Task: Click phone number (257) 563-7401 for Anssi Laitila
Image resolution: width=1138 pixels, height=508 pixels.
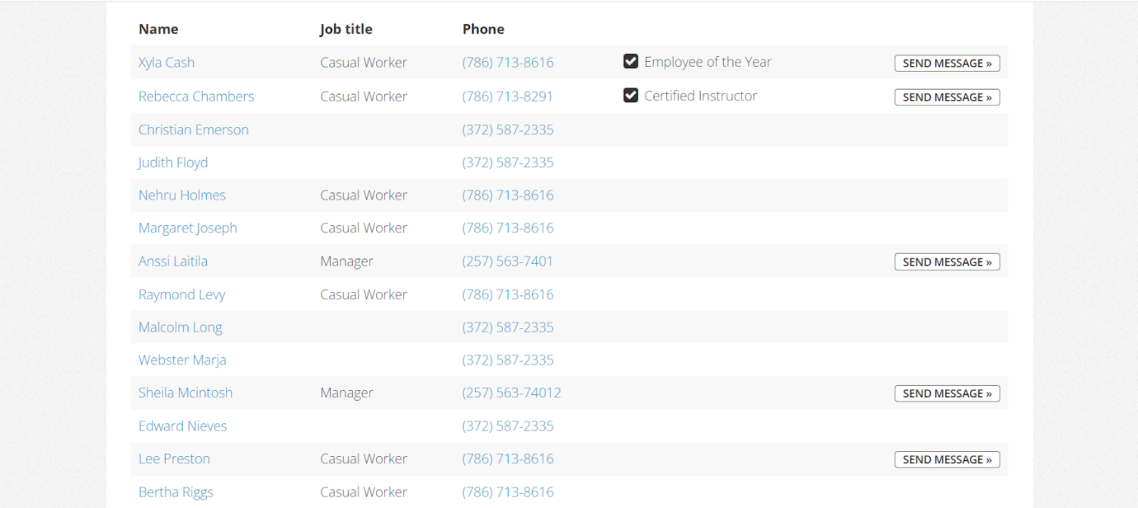Action: pos(507,261)
